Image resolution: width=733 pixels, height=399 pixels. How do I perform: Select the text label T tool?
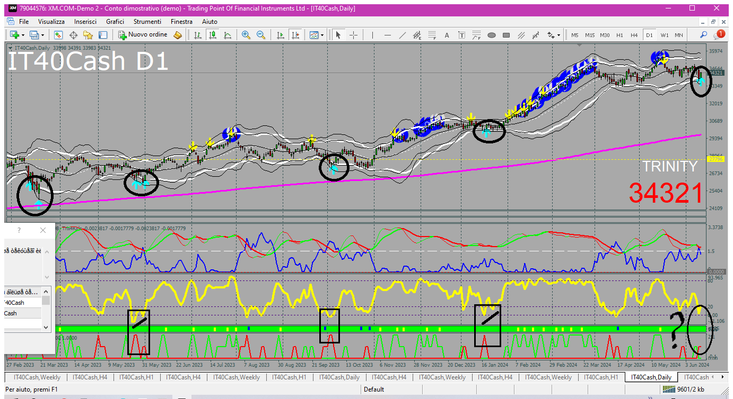pyautogui.click(x=462, y=35)
